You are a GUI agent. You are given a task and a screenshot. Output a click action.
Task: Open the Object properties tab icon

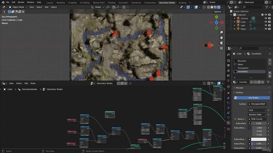229,93
